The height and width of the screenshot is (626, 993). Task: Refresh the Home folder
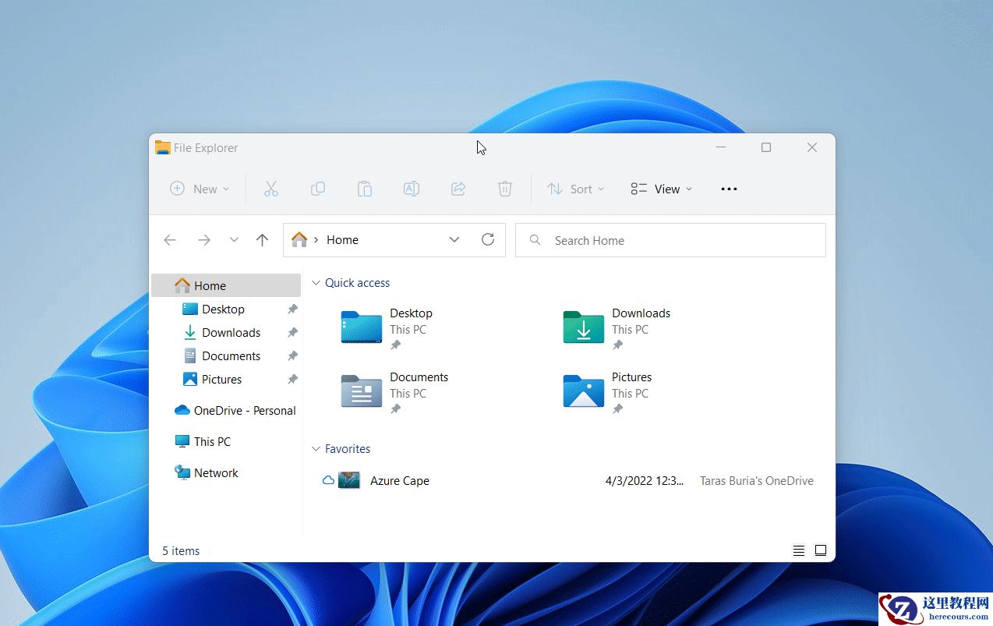(x=489, y=240)
